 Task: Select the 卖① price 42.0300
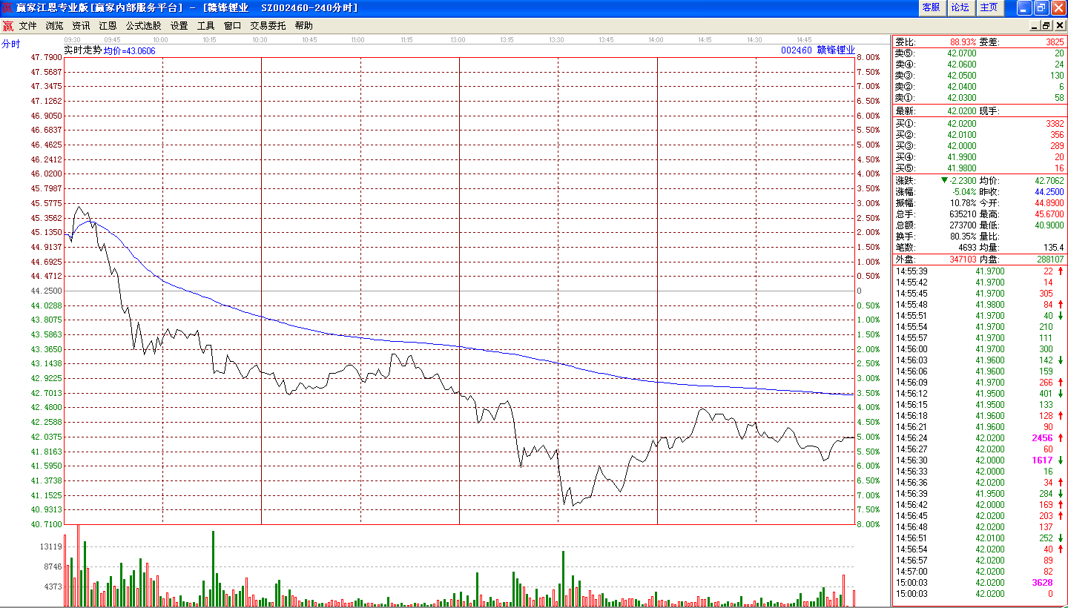click(x=962, y=98)
